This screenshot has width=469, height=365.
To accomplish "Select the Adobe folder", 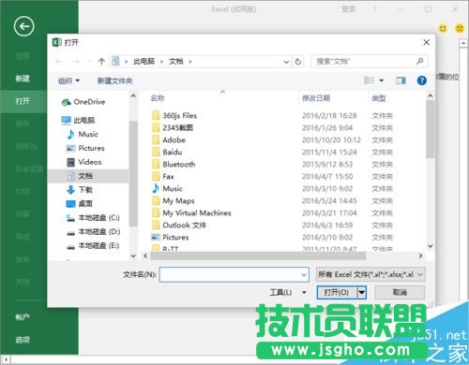I will click(169, 140).
